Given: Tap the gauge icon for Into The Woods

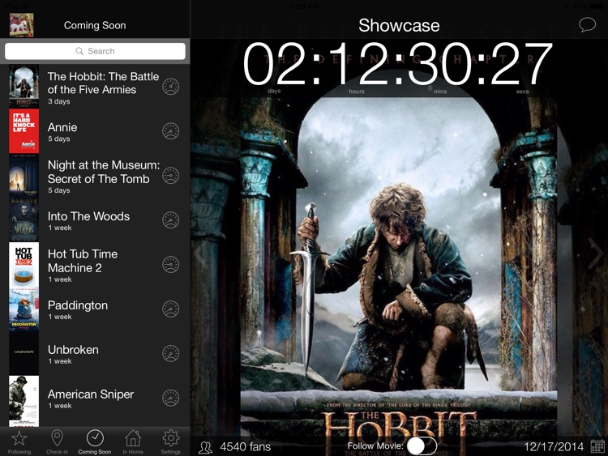Looking at the screenshot, I should pyautogui.click(x=170, y=220).
